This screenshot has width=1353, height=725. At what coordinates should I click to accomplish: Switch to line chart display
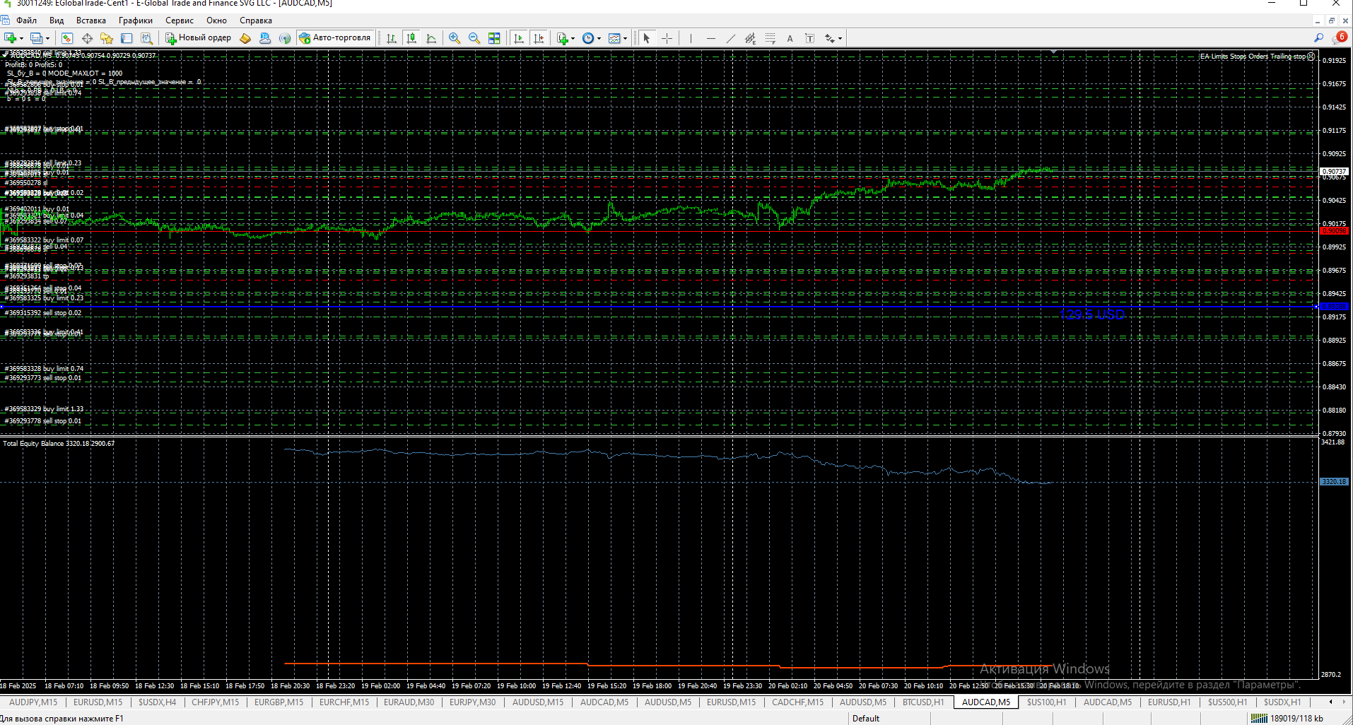[431, 38]
